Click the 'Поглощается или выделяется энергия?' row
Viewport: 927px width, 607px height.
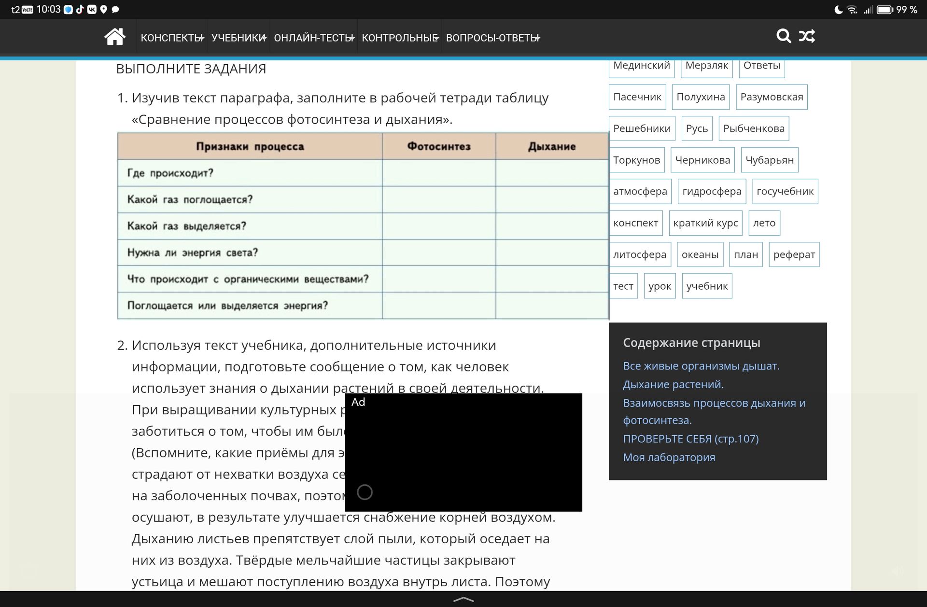click(x=363, y=306)
